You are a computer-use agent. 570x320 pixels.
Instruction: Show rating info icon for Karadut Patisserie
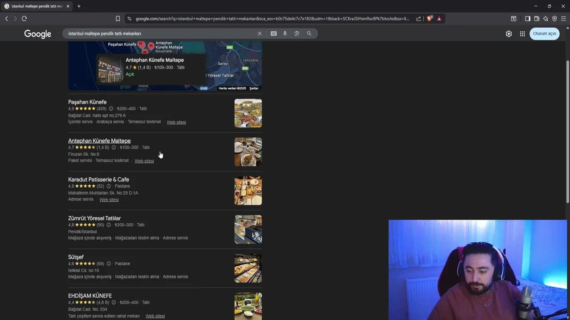(108, 186)
